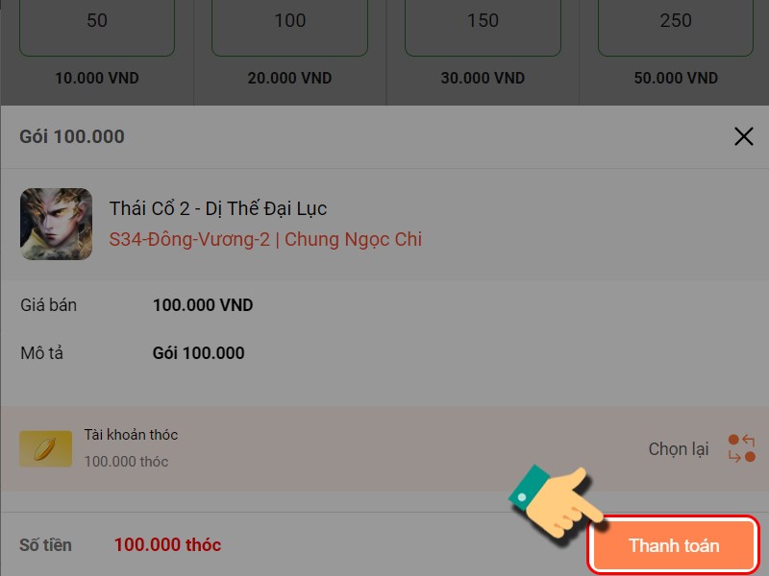Click the swap arrows icon beside Chọn lại
This screenshot has width=769, height=576.
coord(741,448)
